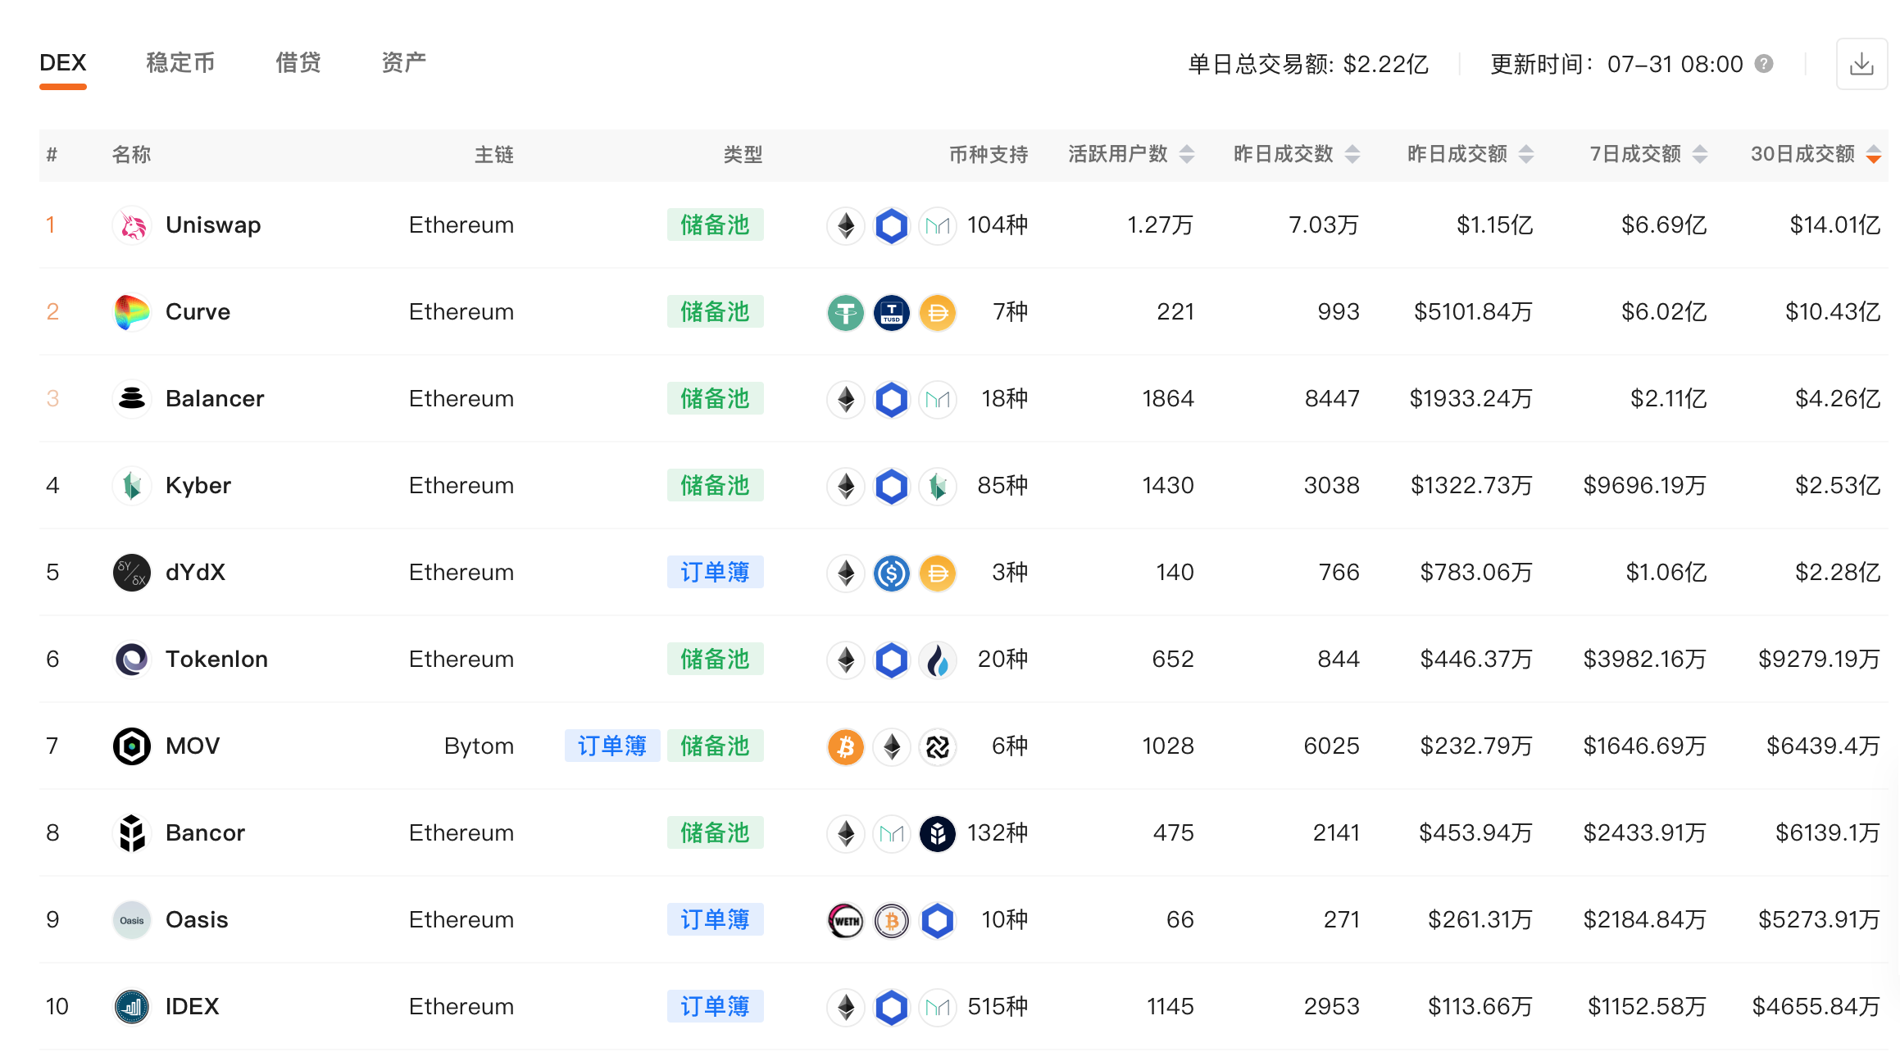The height and width of the screenshot is (1052, 1900).
Task: Open the Bancor name link
Action: pyautogui.click(x=205, y=833)
